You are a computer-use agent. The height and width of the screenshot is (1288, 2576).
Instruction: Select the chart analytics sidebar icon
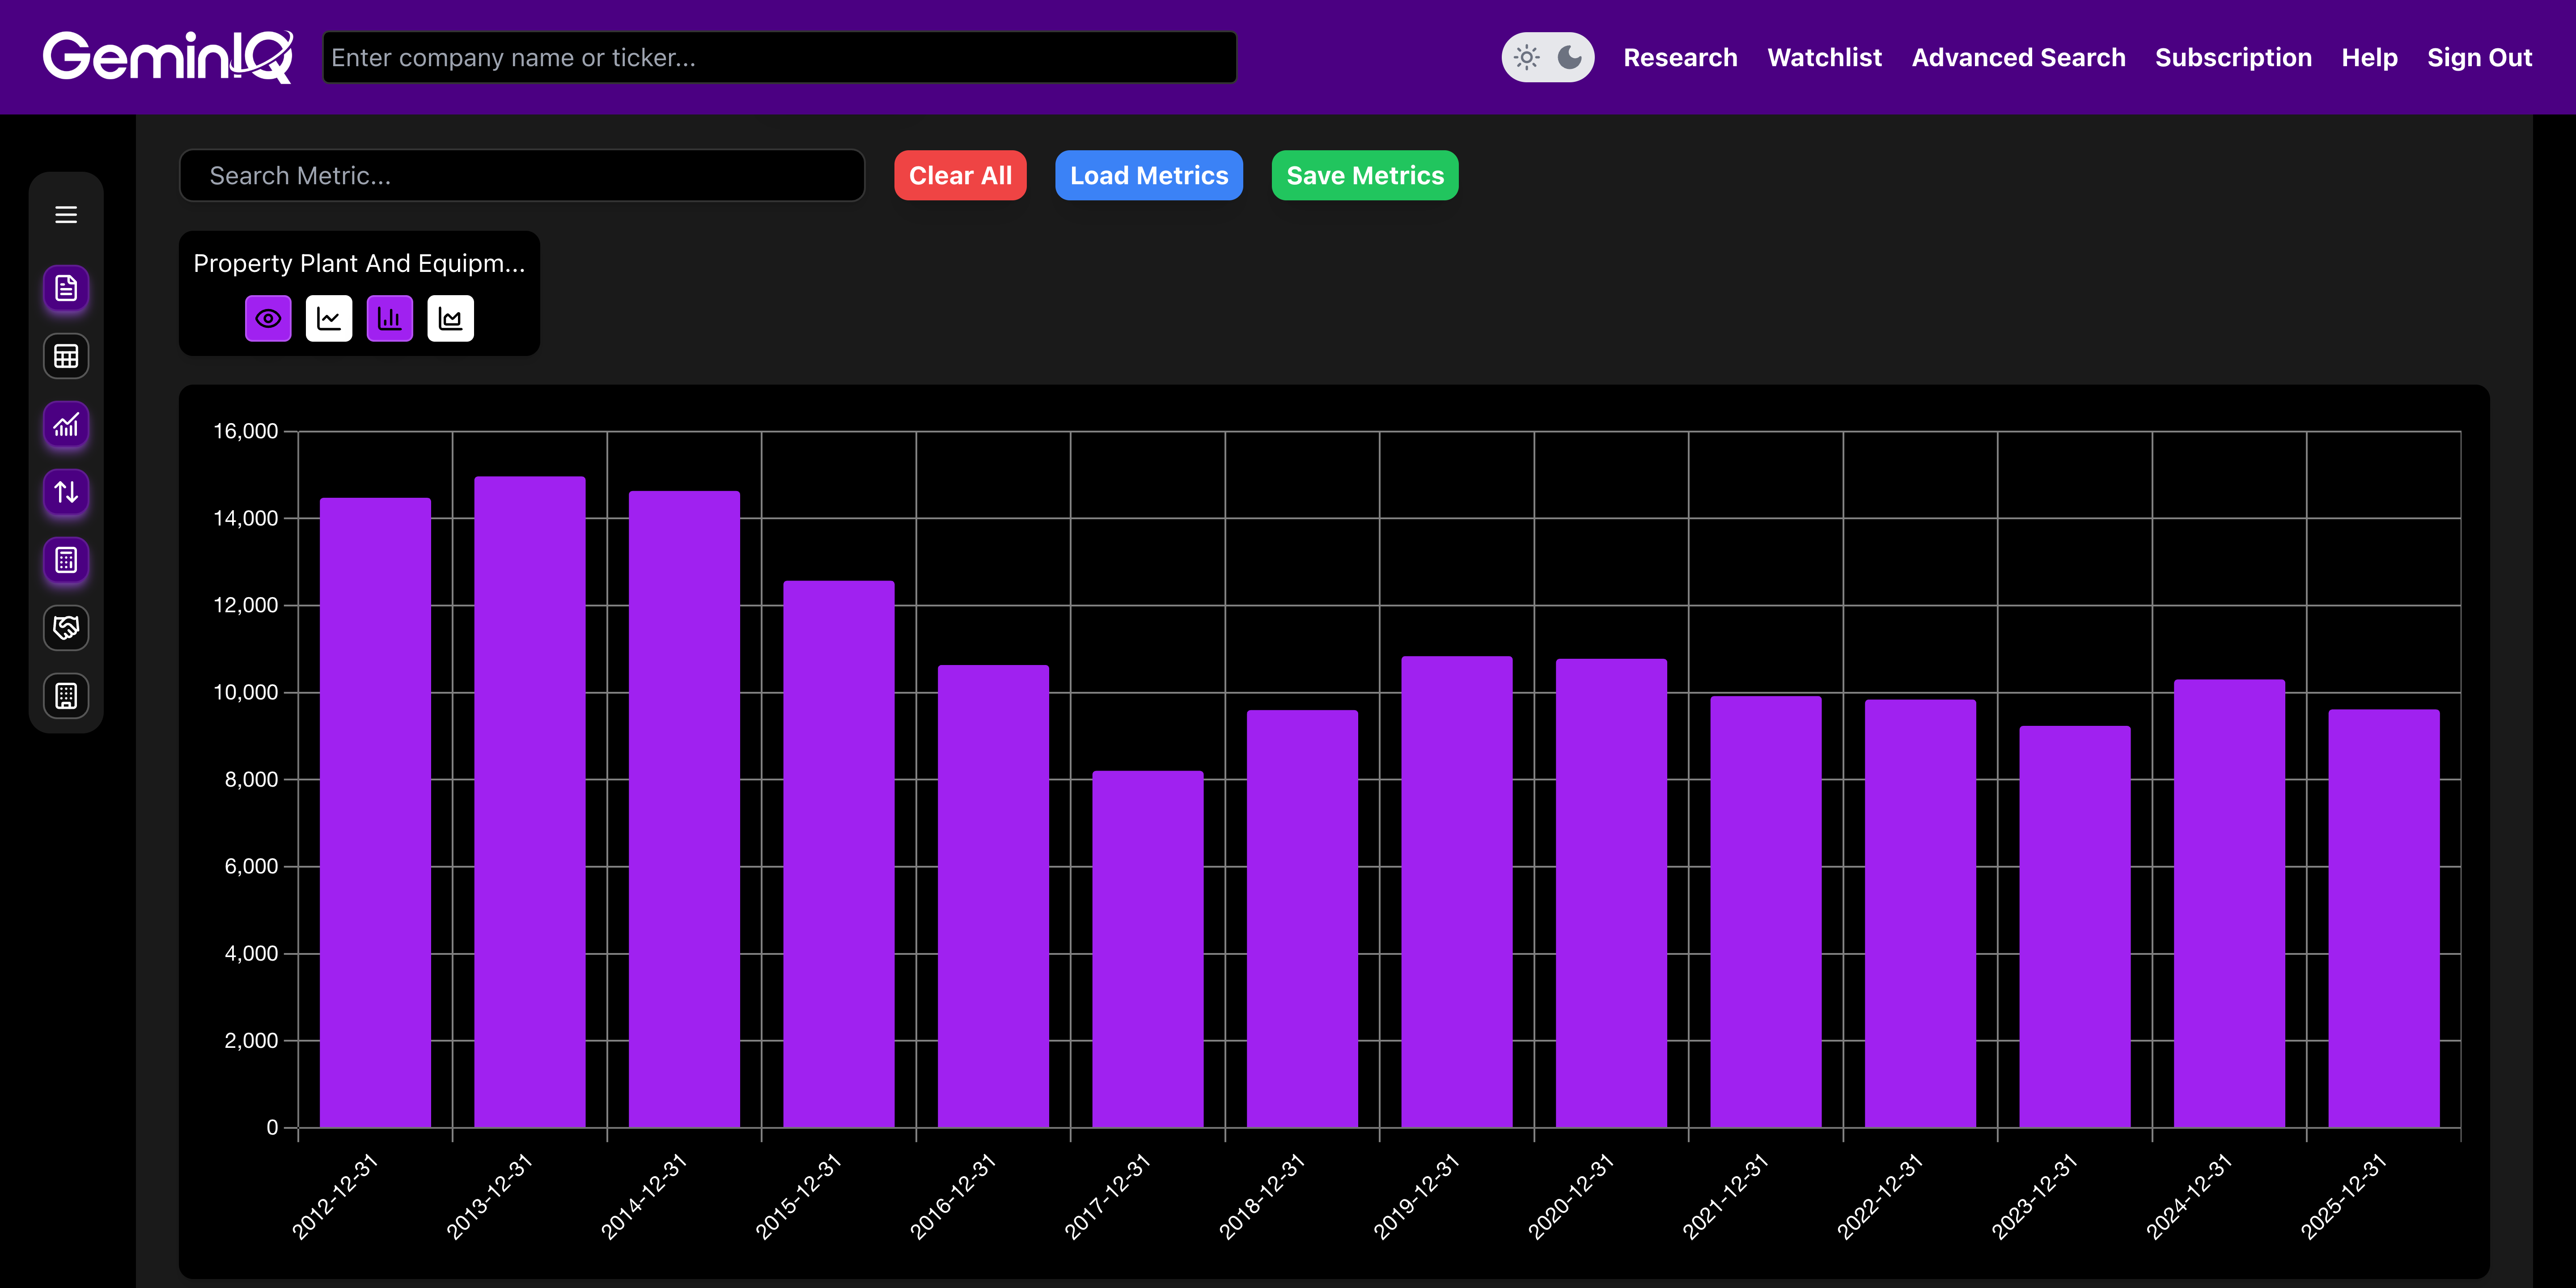(x=66, y=425)
